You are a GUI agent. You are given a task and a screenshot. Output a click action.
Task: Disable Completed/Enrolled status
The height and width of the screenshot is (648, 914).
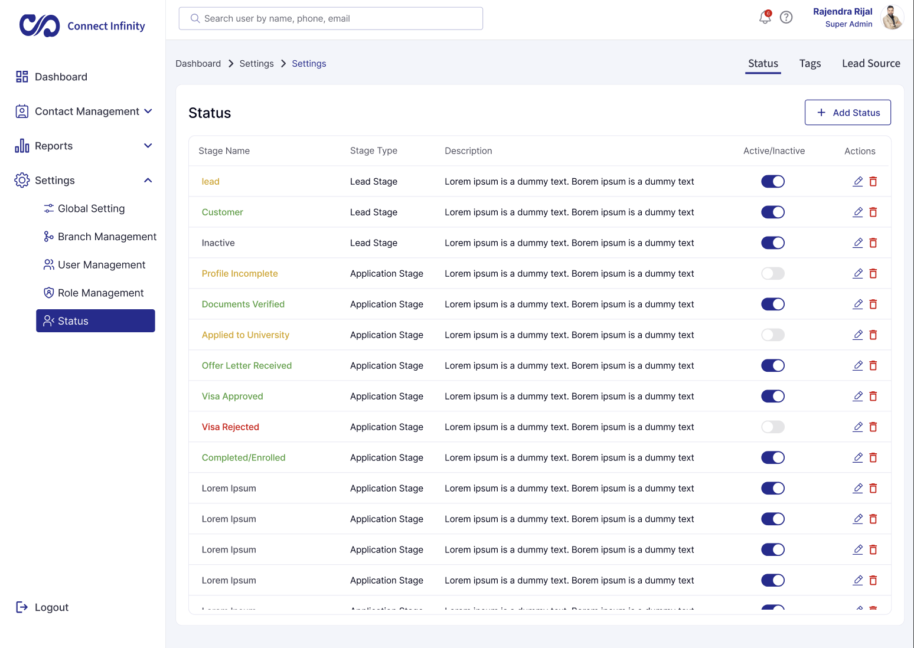(x=773, y=457)
